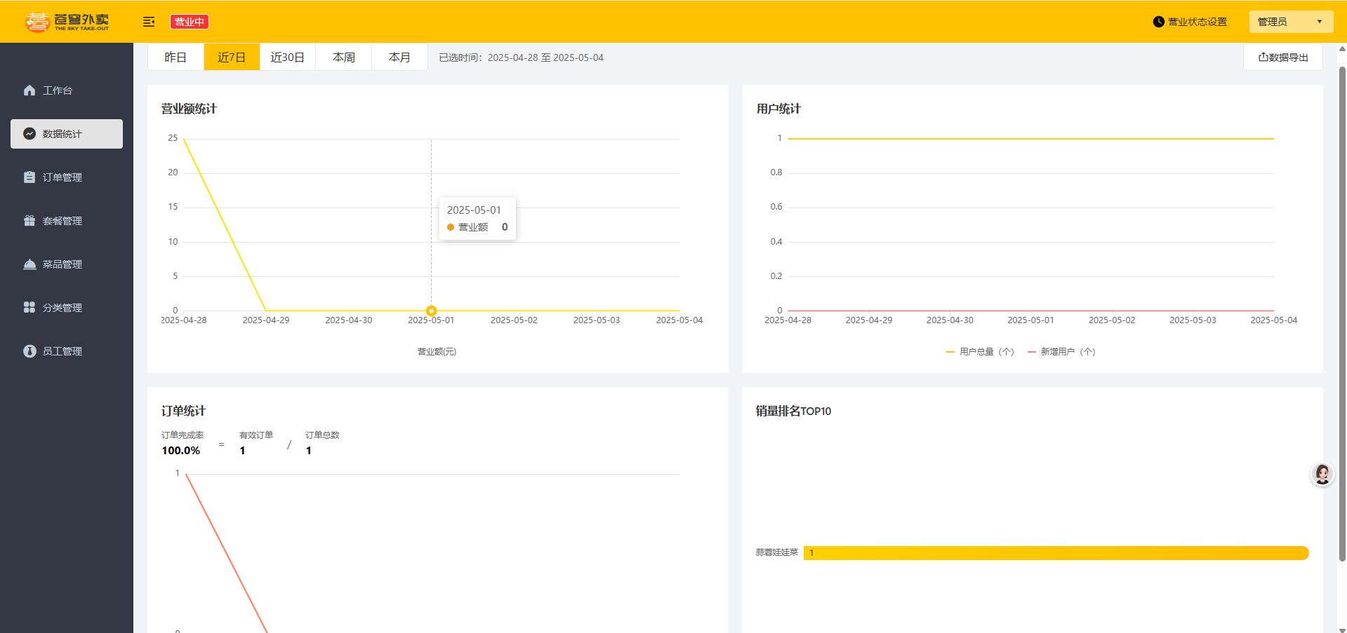Click the 订单管理 clipboard icon
The width and height of the screenshot is (1347, 633).
[x=29, y=177]
